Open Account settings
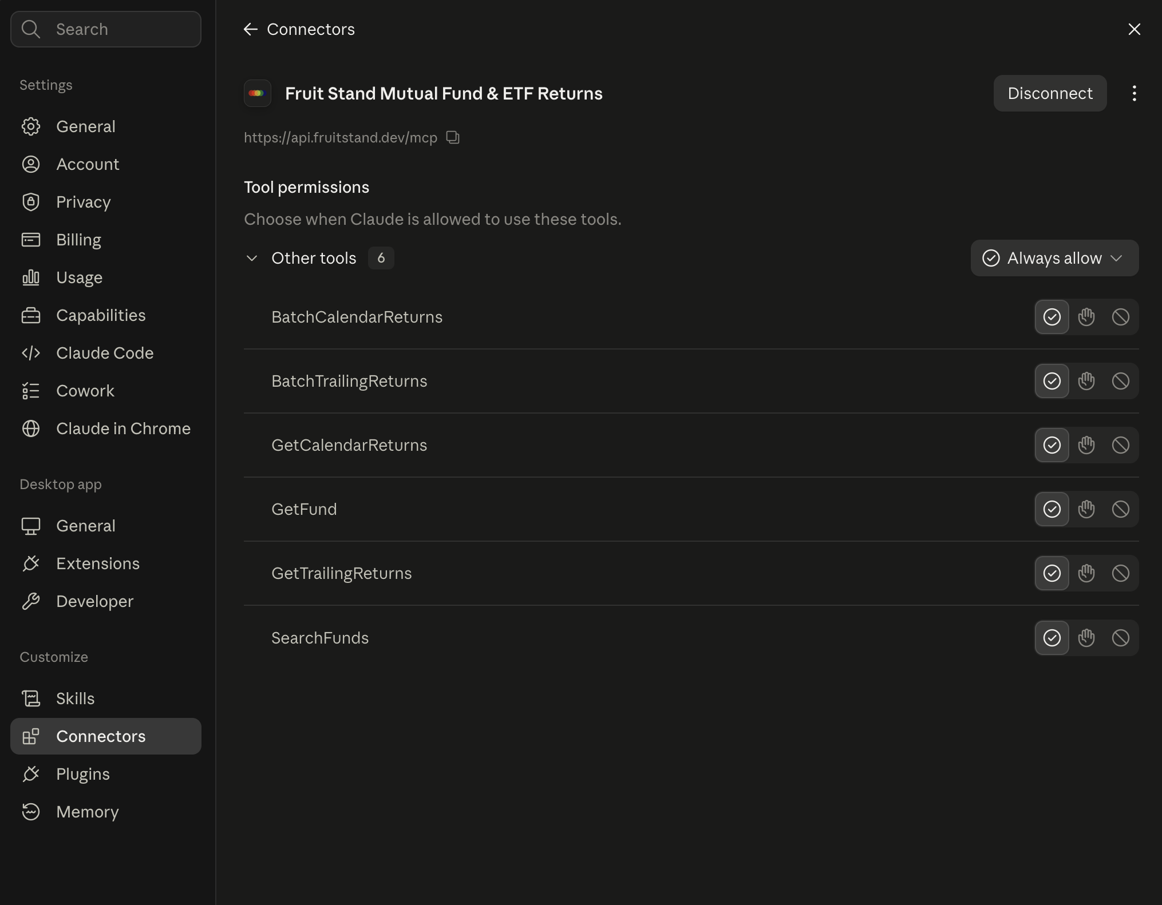Screen dimensions: 1162x905 [x=106, y=164]
